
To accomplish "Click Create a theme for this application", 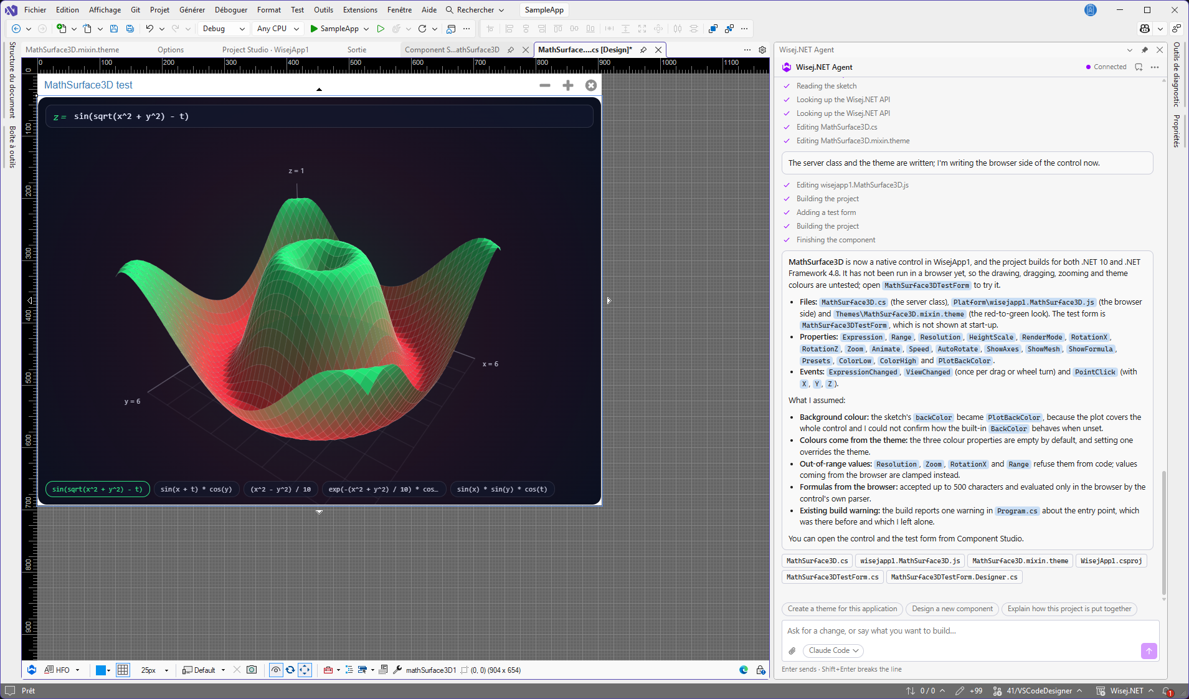I will [842, 609].
